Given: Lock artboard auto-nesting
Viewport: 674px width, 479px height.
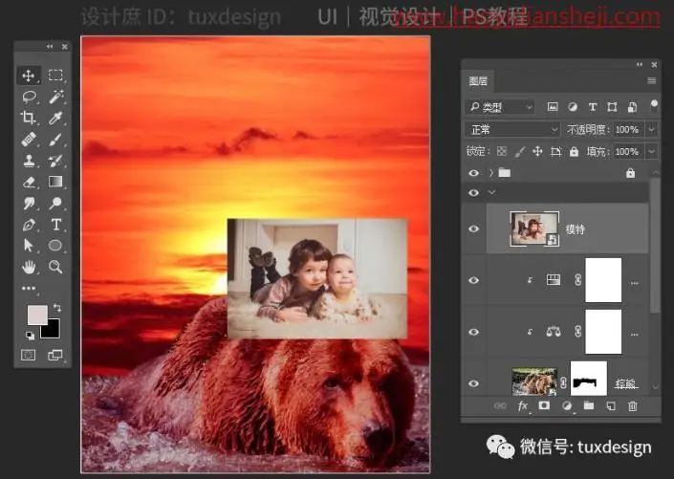Looking at the screenshot, I should point(555,151).
